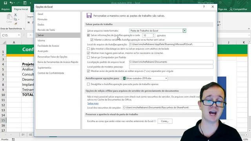Enable Salvar no Computador por Padrão checkbox
The image size is (251, 141).
(88, 57)
